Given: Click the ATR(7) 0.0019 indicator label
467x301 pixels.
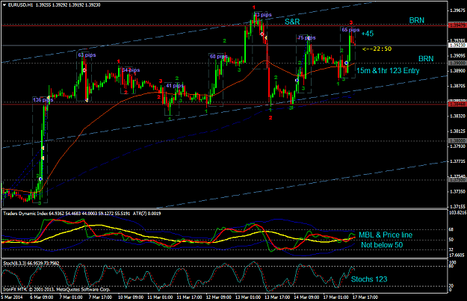Looking at the screenshot, I should click(146, 214).
